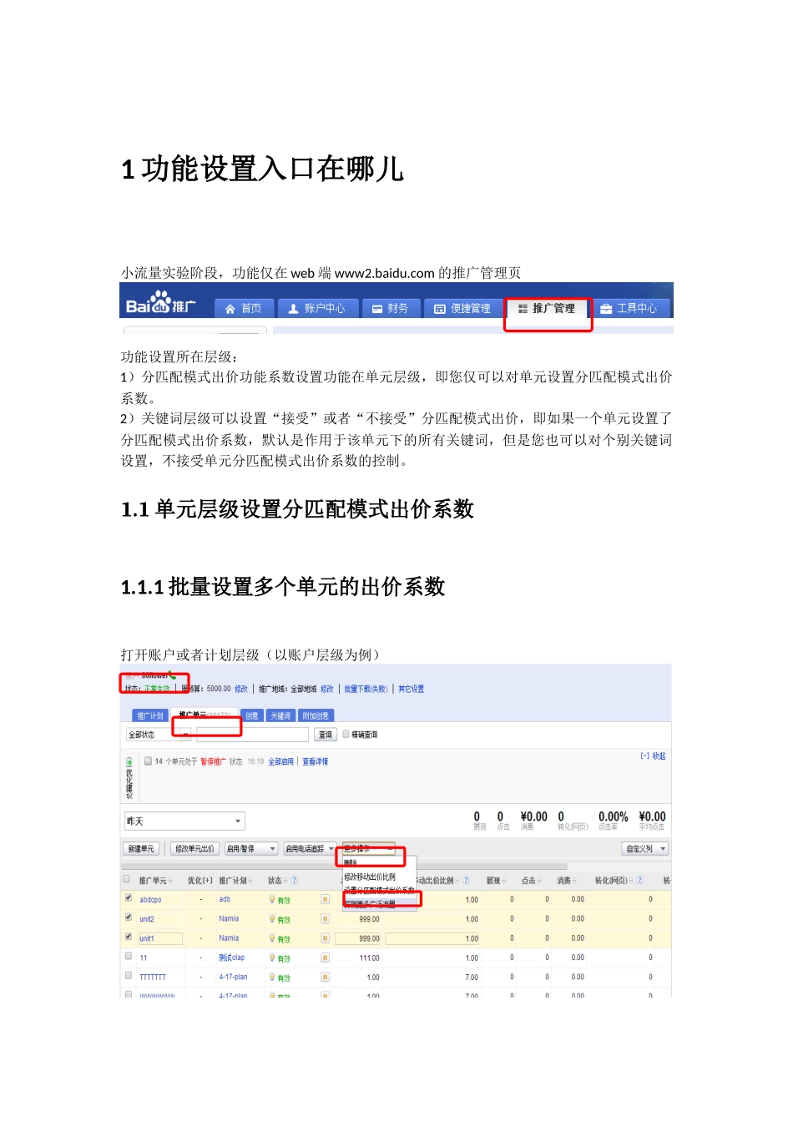This screenshot has height=1122, width=793.
Task: Click the 修改单元出价 button
Action: coord(194,849)
